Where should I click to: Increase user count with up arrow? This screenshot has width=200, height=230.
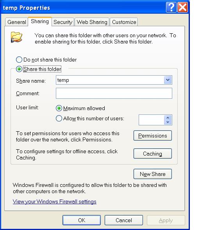coord(168,118)
